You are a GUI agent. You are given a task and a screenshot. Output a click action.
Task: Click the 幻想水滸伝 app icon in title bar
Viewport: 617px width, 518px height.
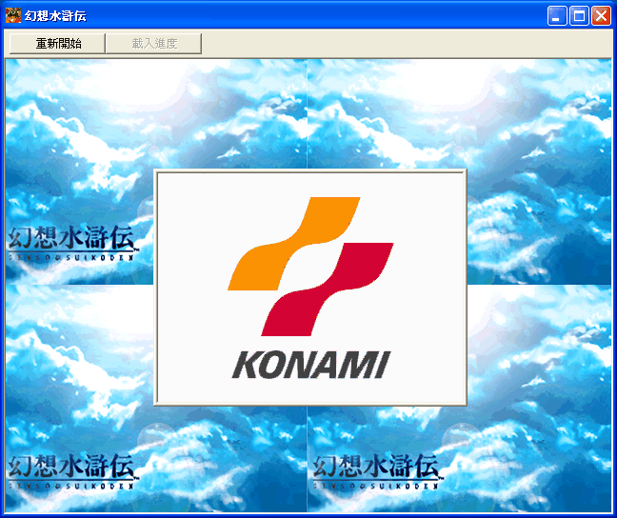[13, 15]
